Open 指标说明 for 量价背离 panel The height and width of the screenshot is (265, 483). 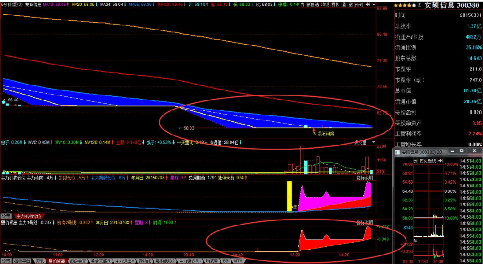[365, 223]
